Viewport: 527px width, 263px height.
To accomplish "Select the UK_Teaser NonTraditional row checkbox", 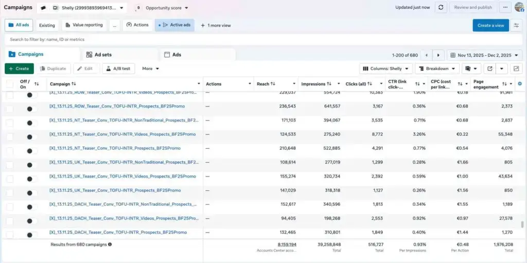I will pos(10,165).
